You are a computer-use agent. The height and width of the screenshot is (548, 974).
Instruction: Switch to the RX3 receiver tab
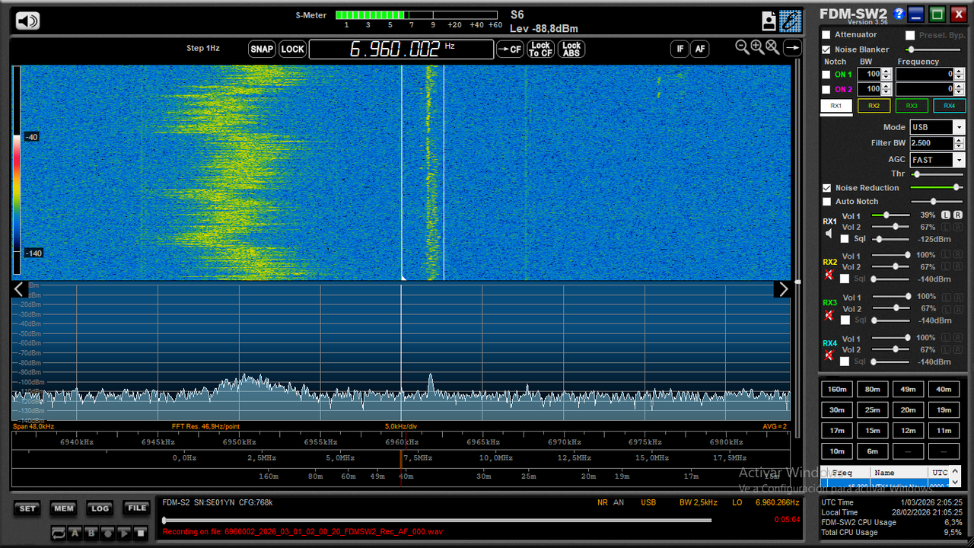(912, 106)
